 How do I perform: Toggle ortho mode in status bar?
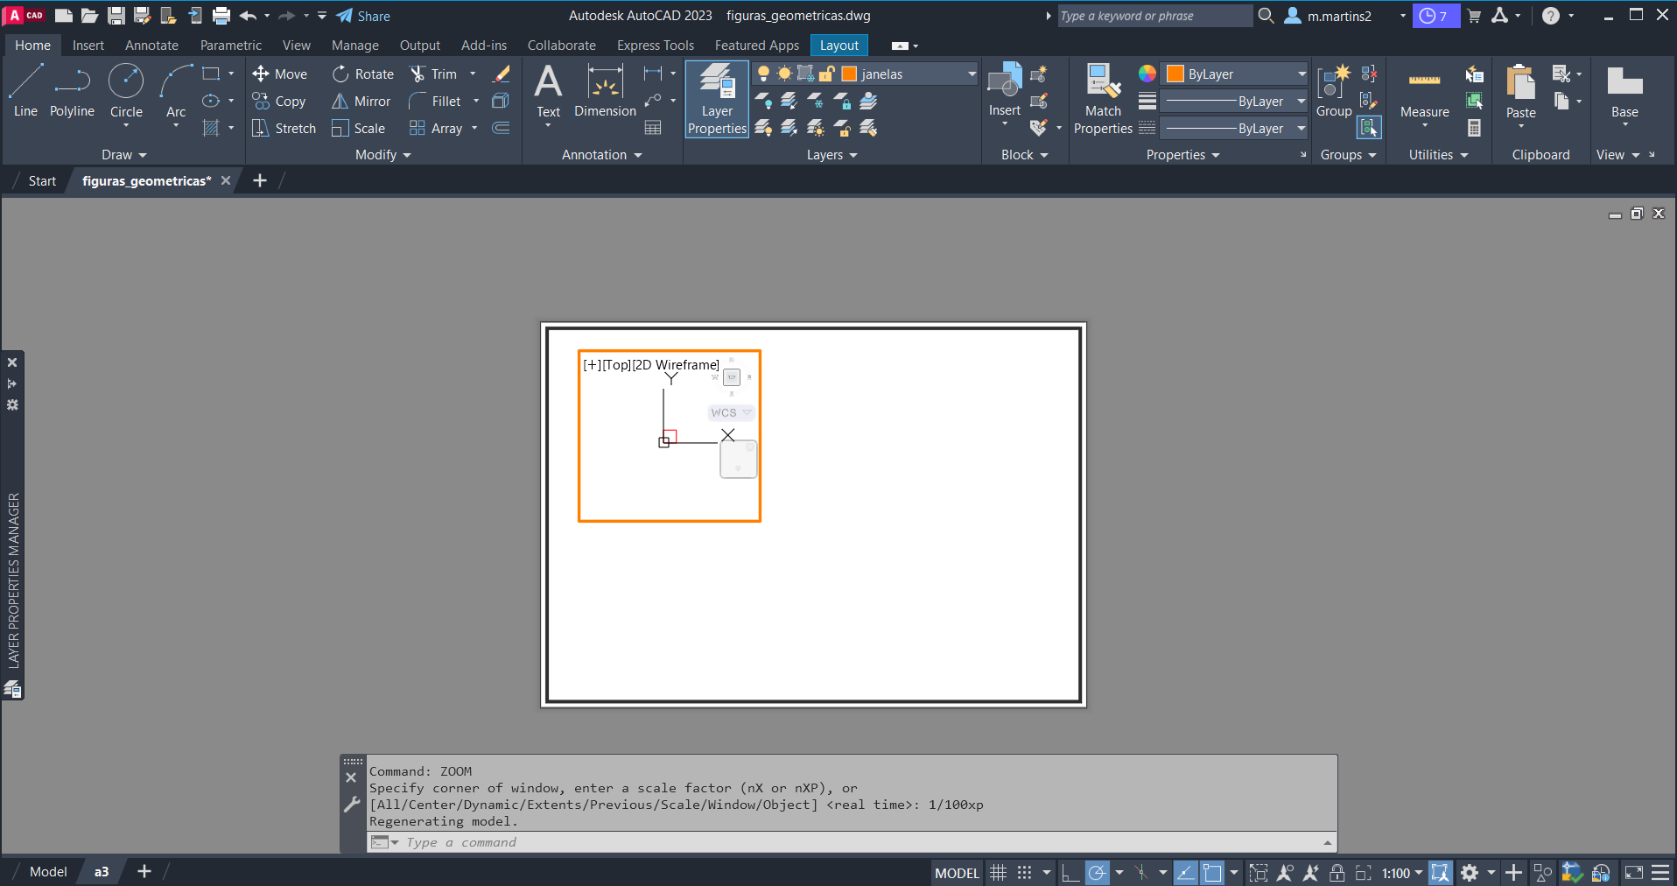(1070, 873)
